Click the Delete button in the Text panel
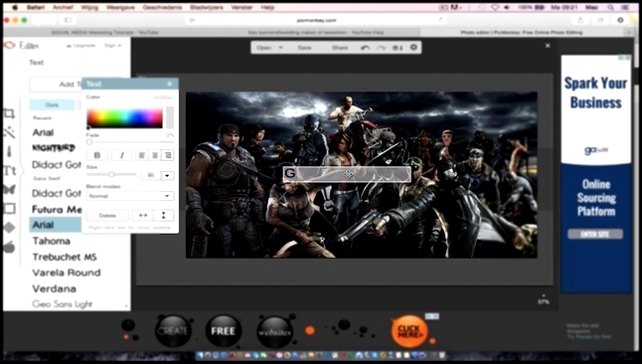This screenshot has height=364, width=642. (107, 215)
